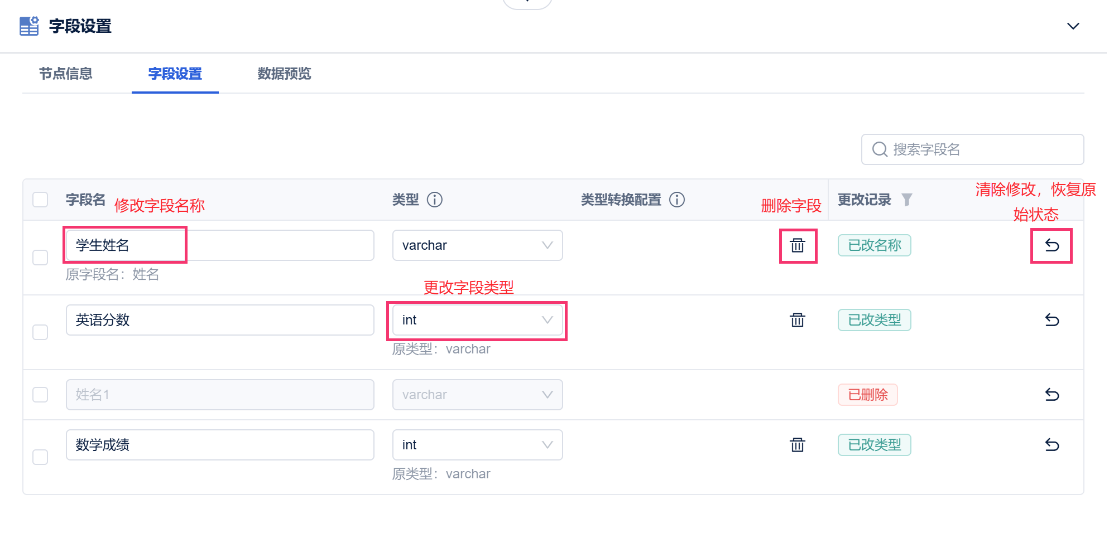This screenshot has height=548, width=1109.
Task: Collapse the 字段设置 panel with chevron
Action: tap(1073, 26)
